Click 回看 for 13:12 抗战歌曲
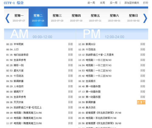 (143, 55)
